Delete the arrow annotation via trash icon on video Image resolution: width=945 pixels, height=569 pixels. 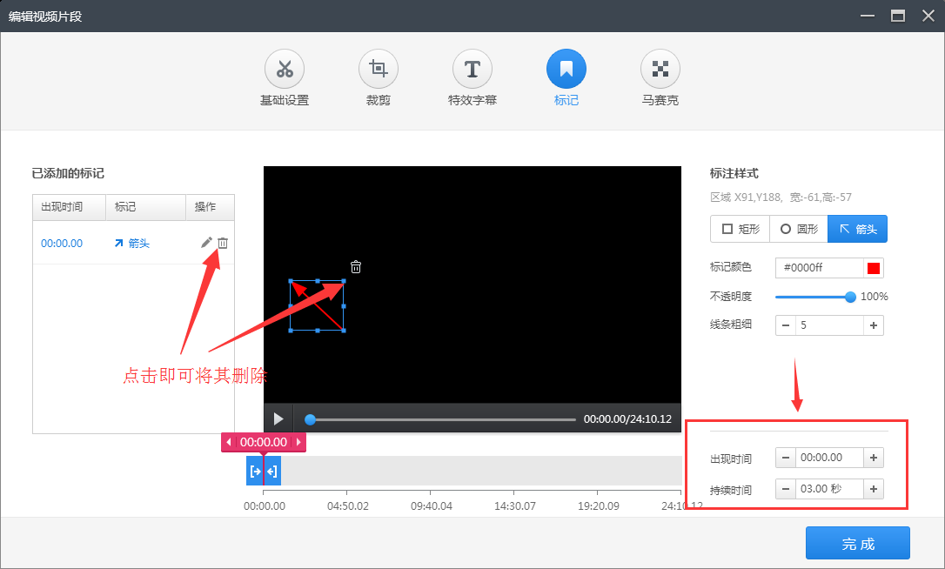(355, 267)
